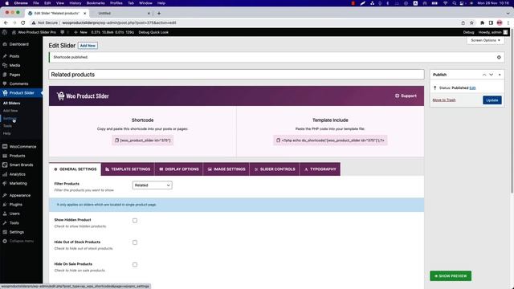This screenshot has height=289, width=514.
Task: Open Product Slider Help submenu
Action: coord(6,133)
